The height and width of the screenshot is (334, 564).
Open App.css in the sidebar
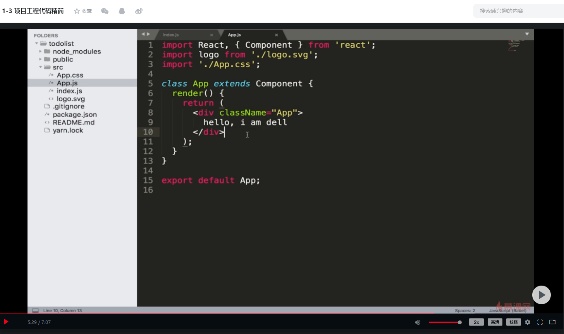[x=70, y=75]
